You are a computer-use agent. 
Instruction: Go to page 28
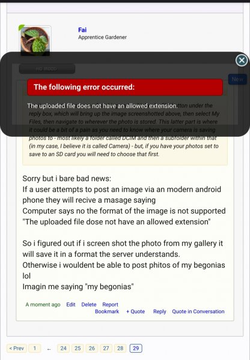click(x=120, y=348)
